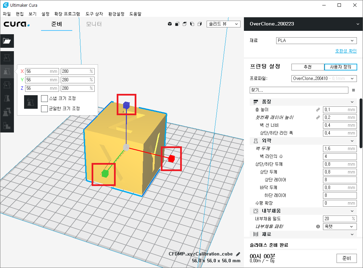The height and width of the screenshot is (268, 363).
Task: Switch to the 준비 tab
Action: [57, 24]
